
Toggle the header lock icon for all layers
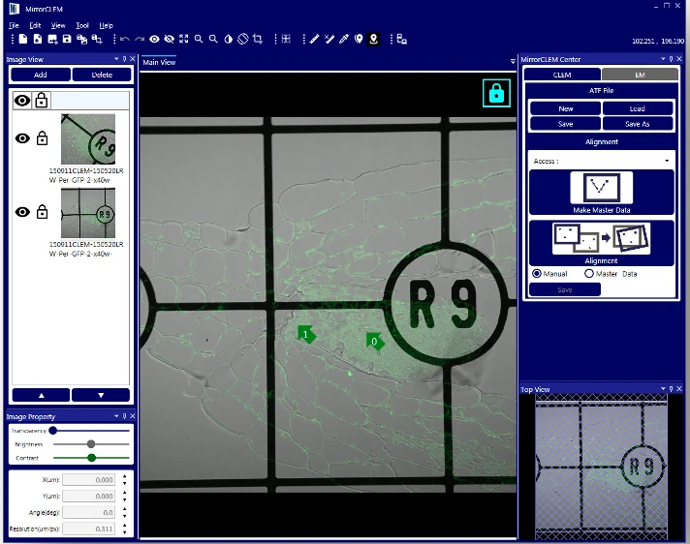[x=42, y=101]
